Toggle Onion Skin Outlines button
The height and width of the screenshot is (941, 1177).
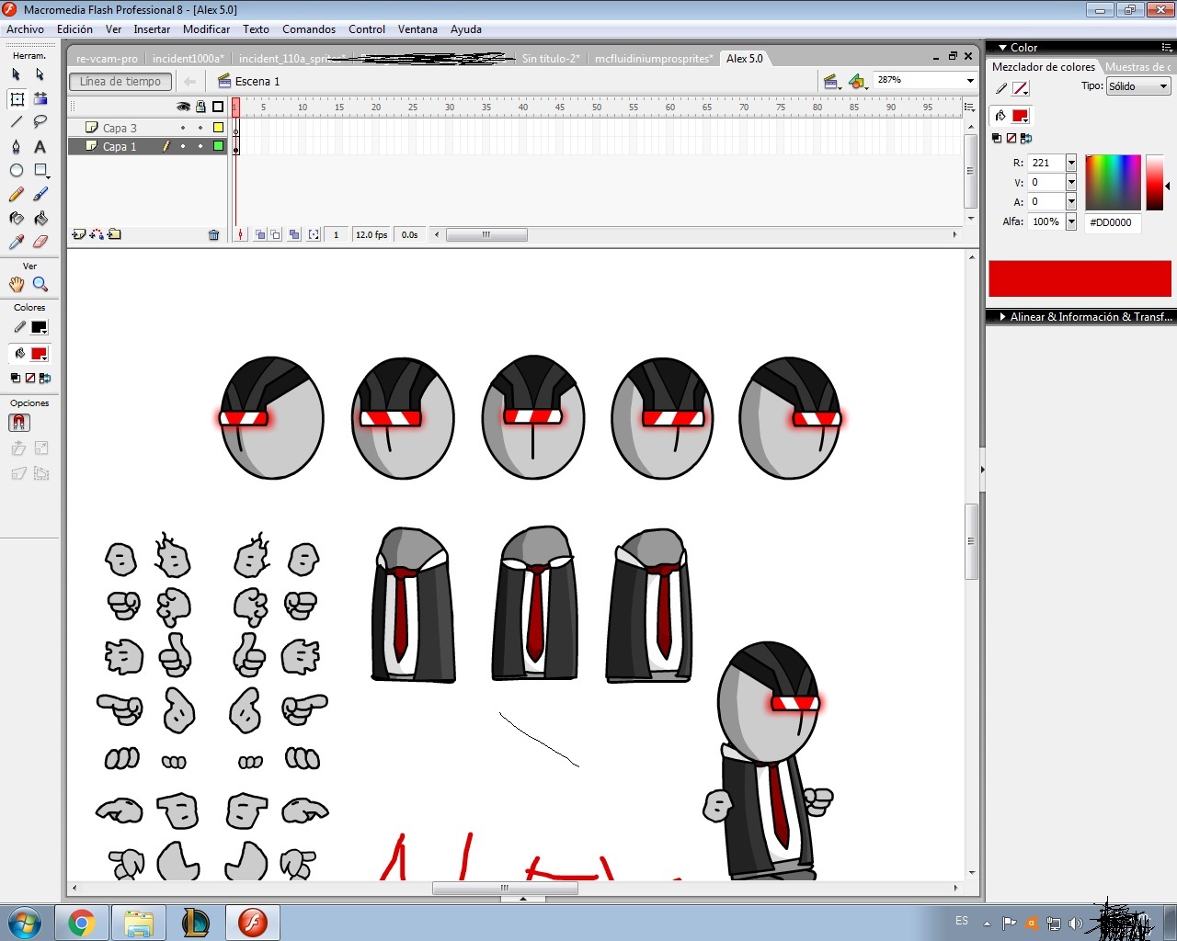pyautogui.click(x=276, y=235)
